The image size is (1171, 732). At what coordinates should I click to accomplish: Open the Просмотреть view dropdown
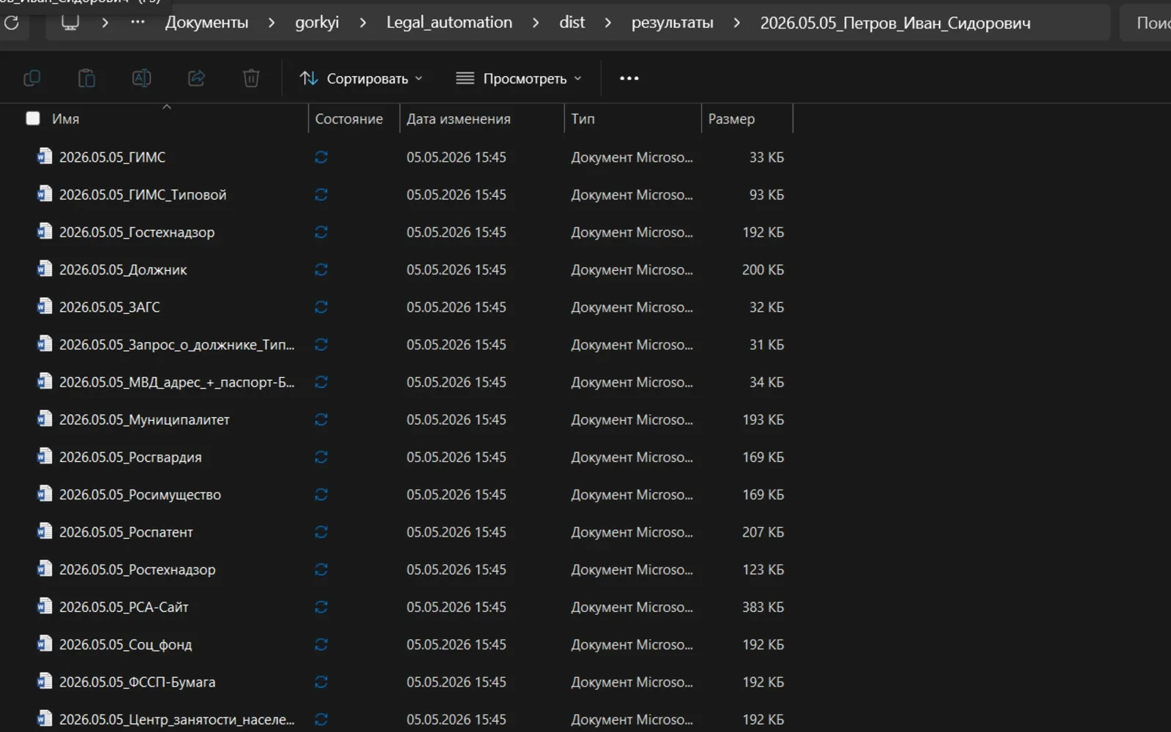click(519, 78)
